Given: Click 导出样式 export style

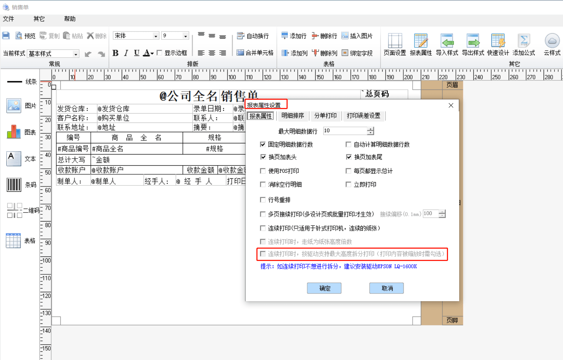Looking at the screenshot, I should tap(473, 44).
